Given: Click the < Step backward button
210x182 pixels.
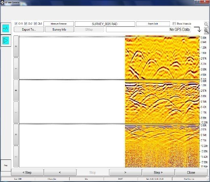Looking at the screenshot, I should tap(27, 172).
